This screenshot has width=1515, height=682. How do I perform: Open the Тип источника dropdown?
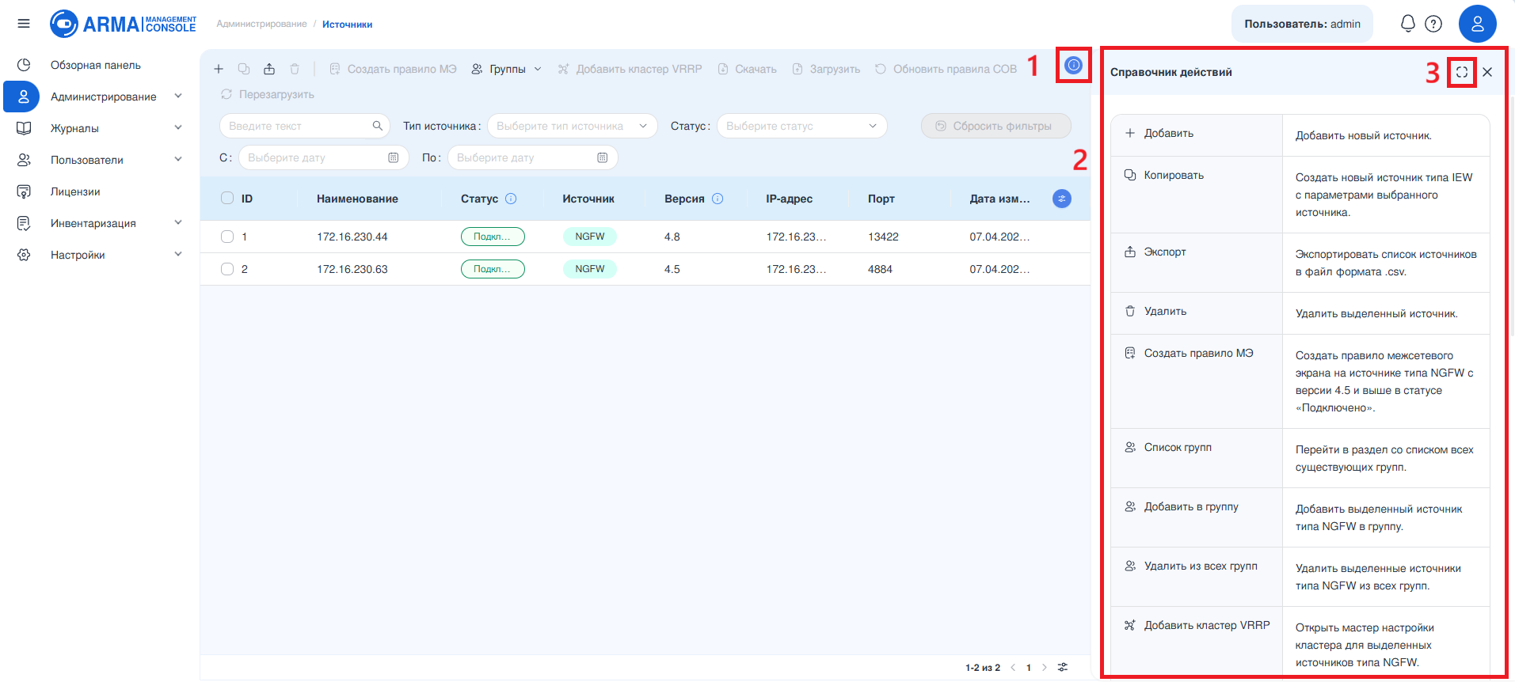click(x=573, y=126)
